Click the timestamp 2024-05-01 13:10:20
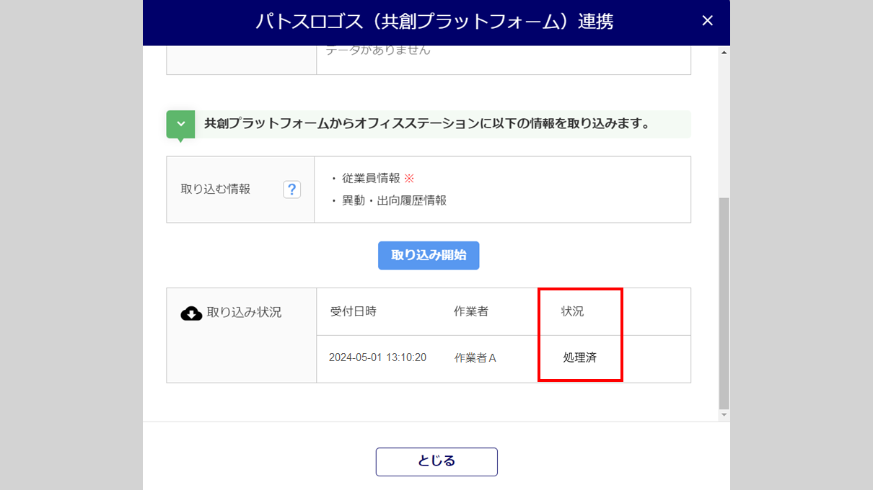This screenshot has width=873, height=490. pyautogui.click(x=377, y=358)
